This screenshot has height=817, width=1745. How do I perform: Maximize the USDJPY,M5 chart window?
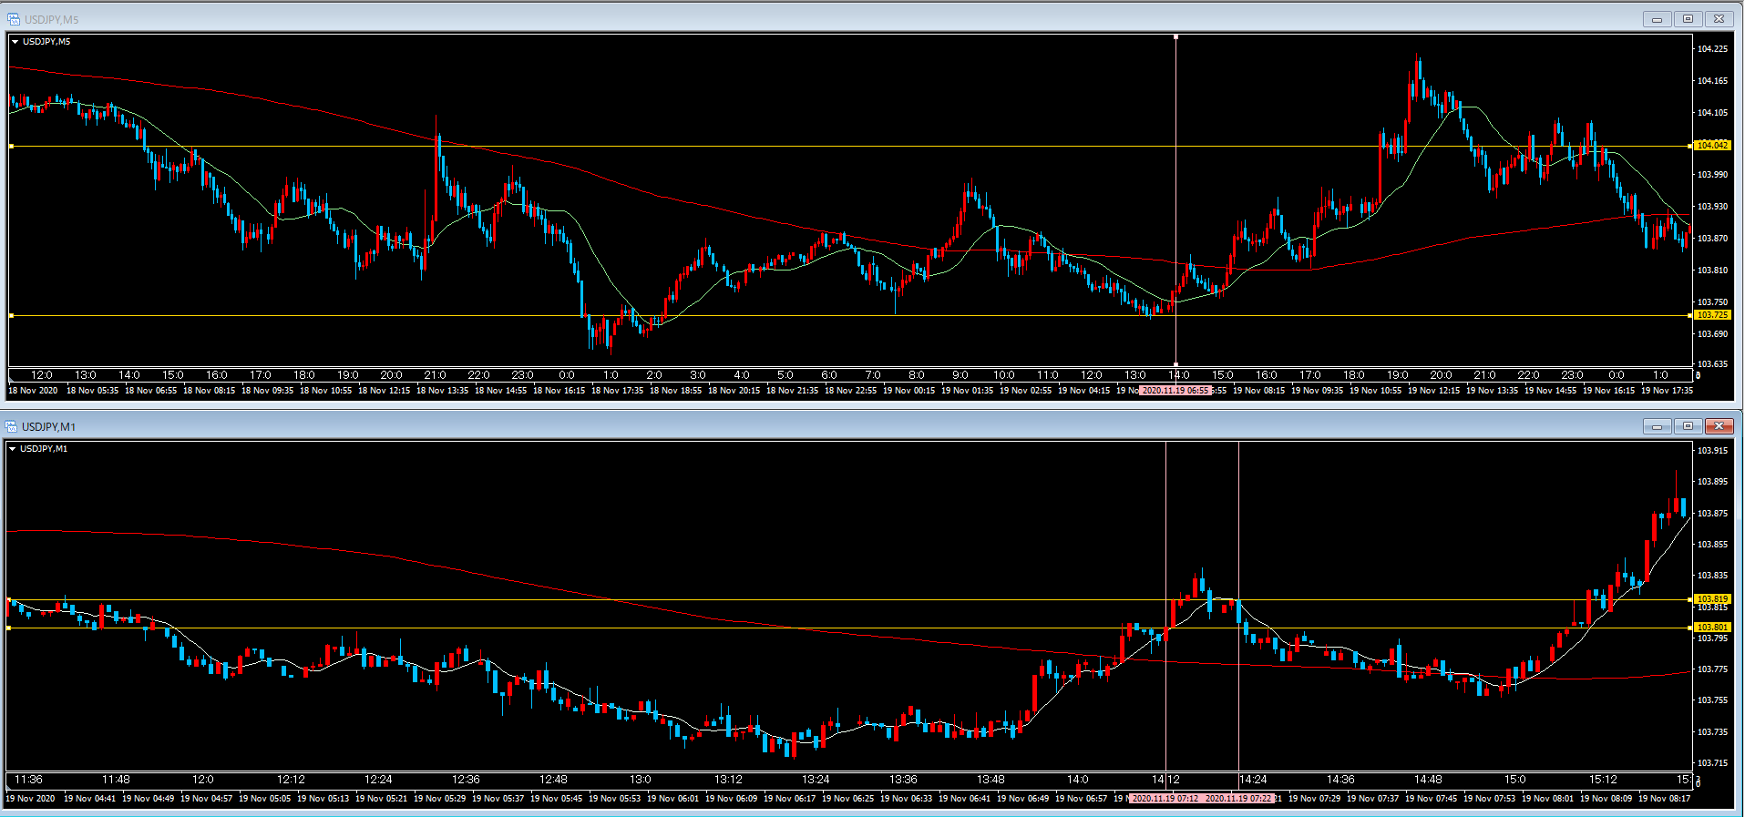coord(1687,19)
